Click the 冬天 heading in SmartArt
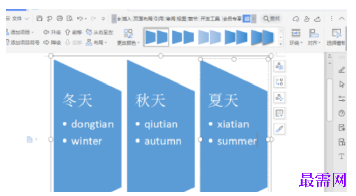Image resolution: width=356 pixels, height=196 pixels. tap(77, 100)
